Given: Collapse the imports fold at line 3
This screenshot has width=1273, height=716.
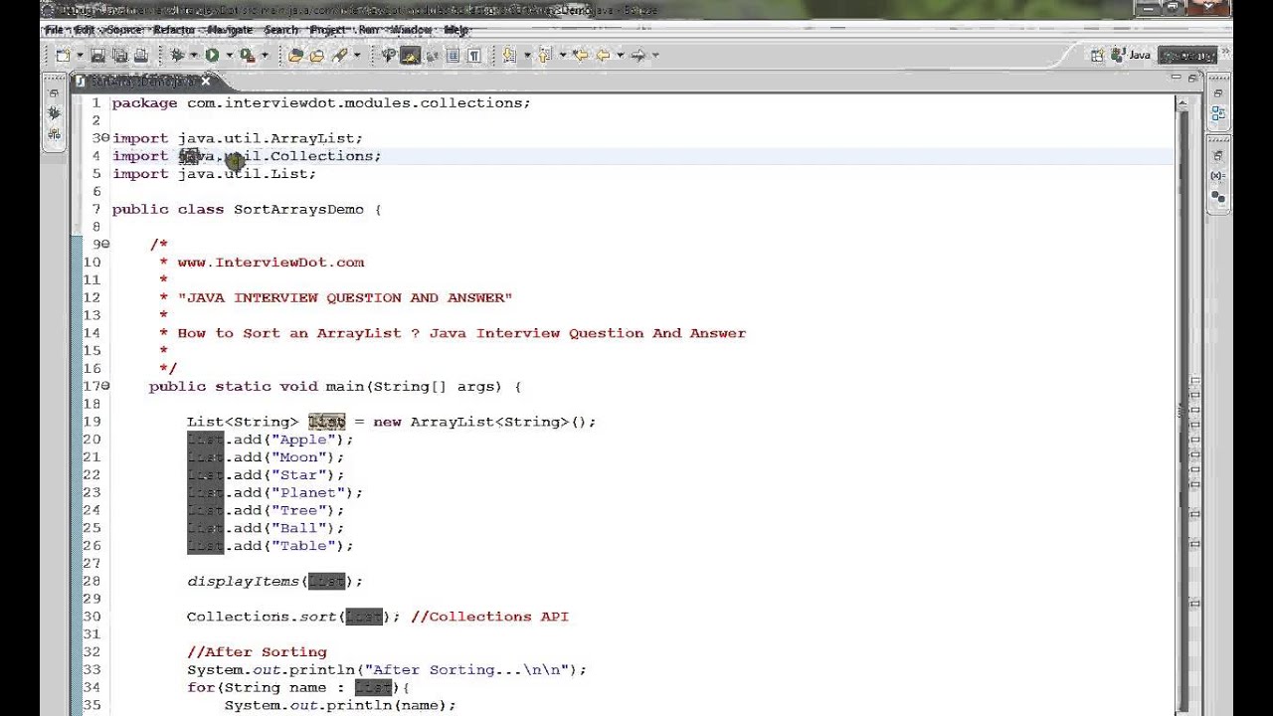Looking at the screenshot, I should coord(105,138).
